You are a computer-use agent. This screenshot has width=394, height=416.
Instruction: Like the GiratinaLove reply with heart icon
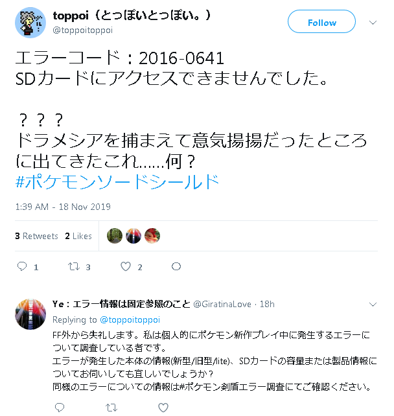pos(163,407)
